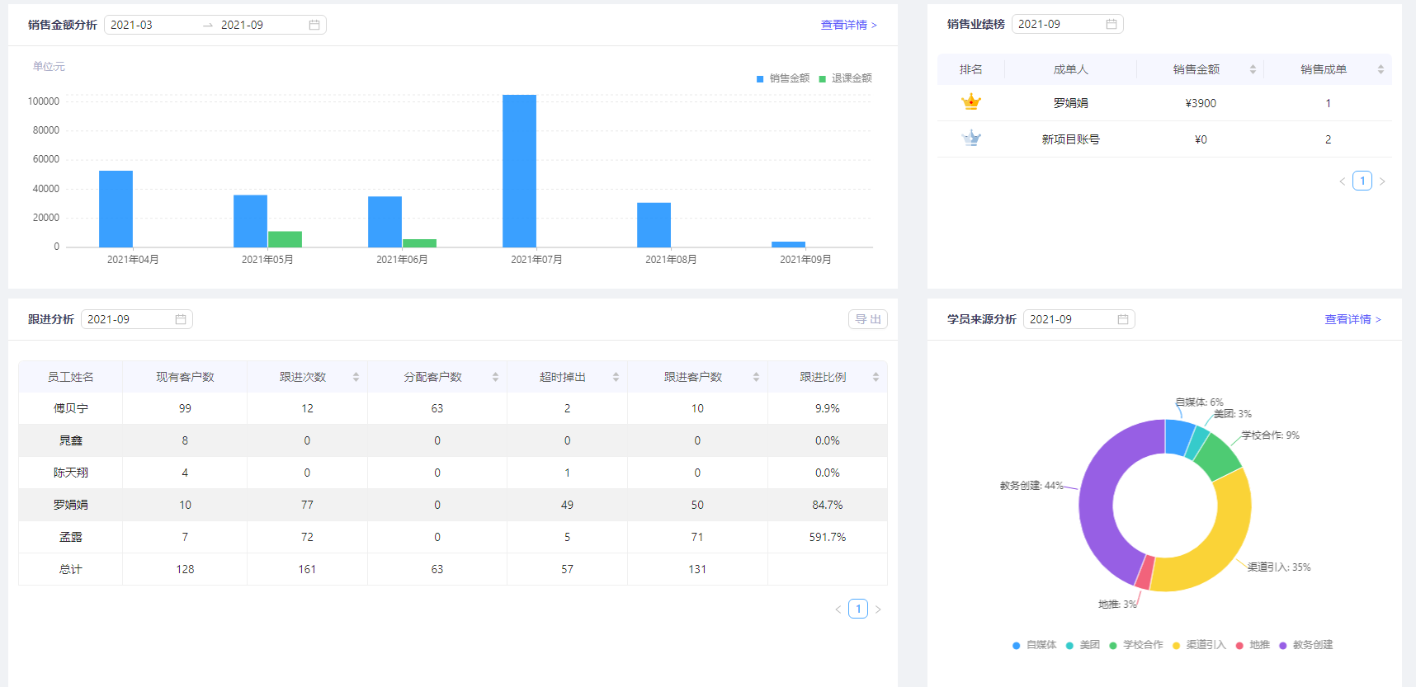Click green 退课金额 bar for 2021年05月
Image resolution: width=1416 pixels, height=687 pixels.
pyautogui.click(x=285, y=239)
